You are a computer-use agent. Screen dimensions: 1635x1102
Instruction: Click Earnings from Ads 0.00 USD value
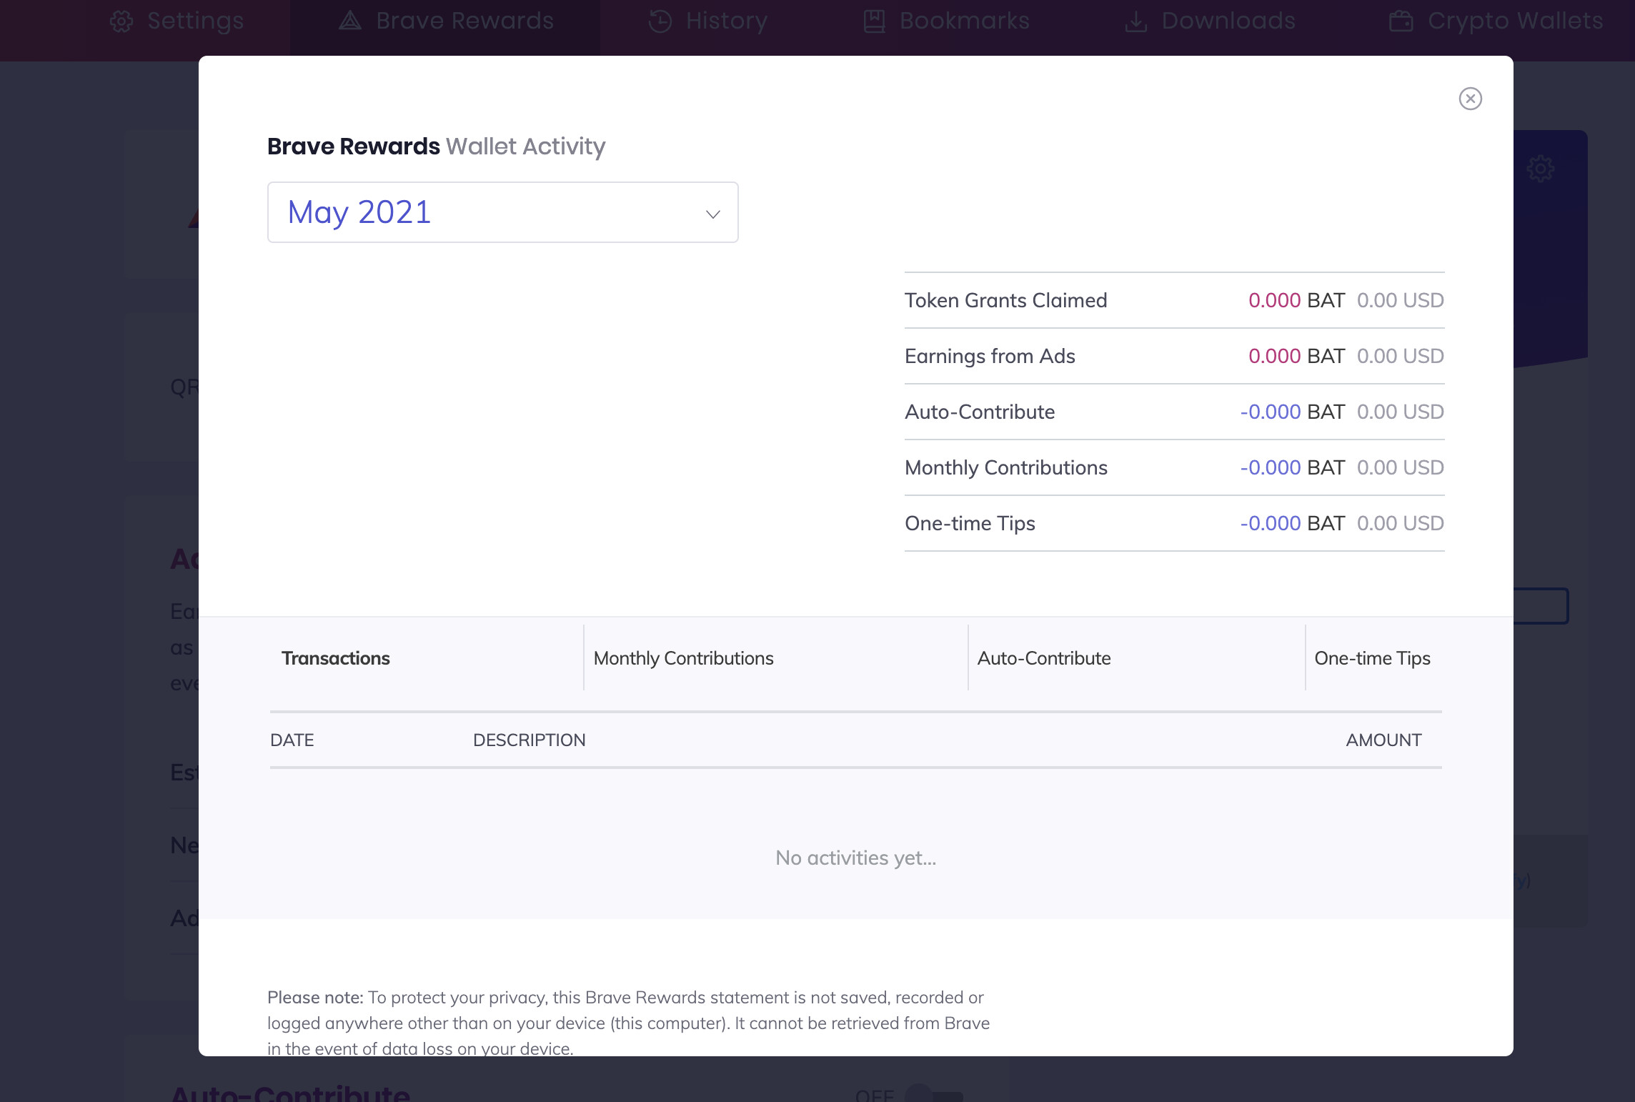coord(1400,356)
